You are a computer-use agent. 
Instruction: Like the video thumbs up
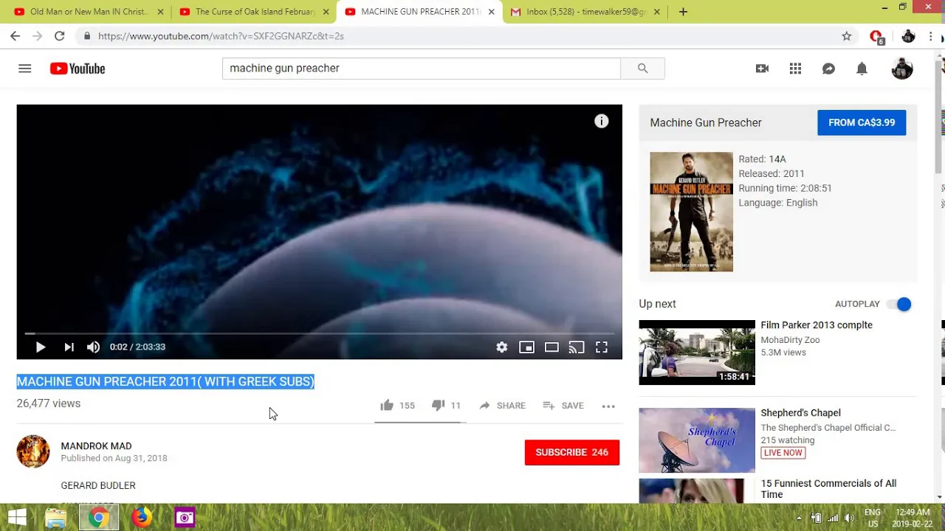click(397, 406)
